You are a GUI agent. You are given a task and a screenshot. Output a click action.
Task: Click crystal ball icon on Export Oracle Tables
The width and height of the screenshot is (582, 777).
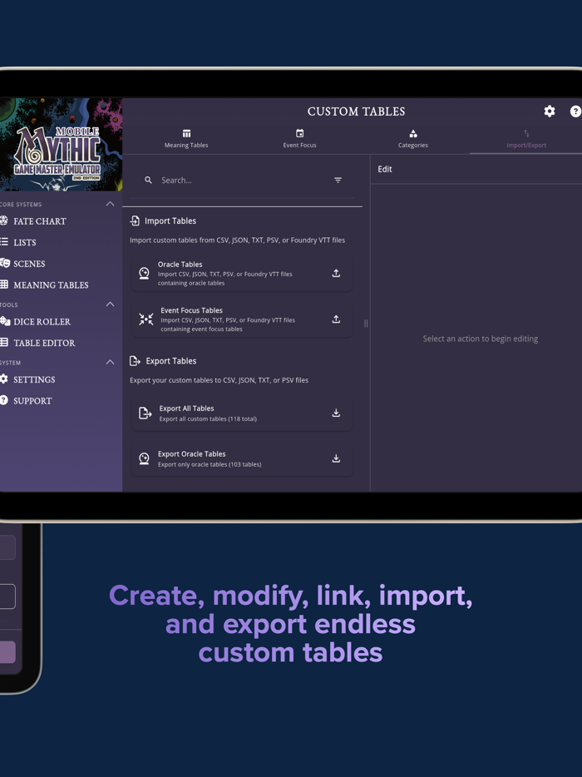click(144, 458)
